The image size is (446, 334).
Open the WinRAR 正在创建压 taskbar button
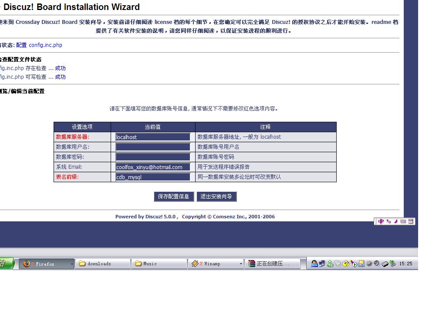[x=273, y=264]
